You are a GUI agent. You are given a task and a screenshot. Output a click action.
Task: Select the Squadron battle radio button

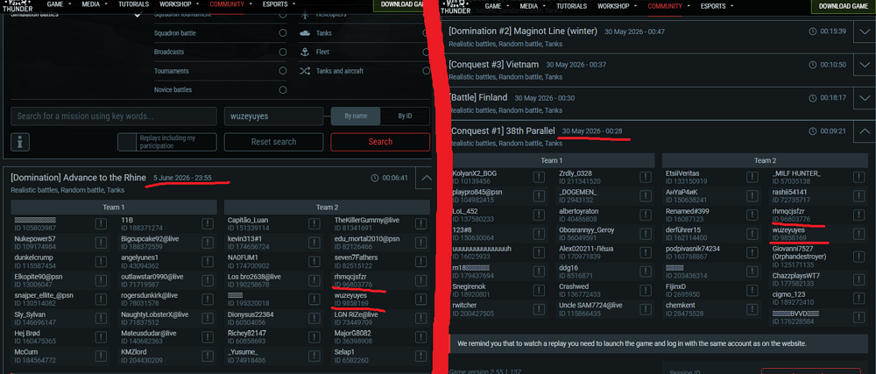pos(283,33)
